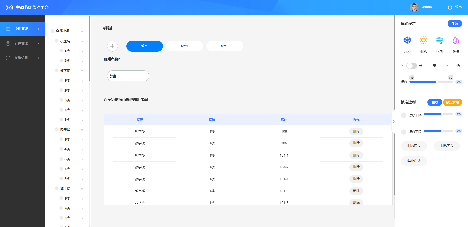Open 配置信息 menu in sidebar
Image resolution: width=468 pixels, height=227 pixels.
point(21,58)
